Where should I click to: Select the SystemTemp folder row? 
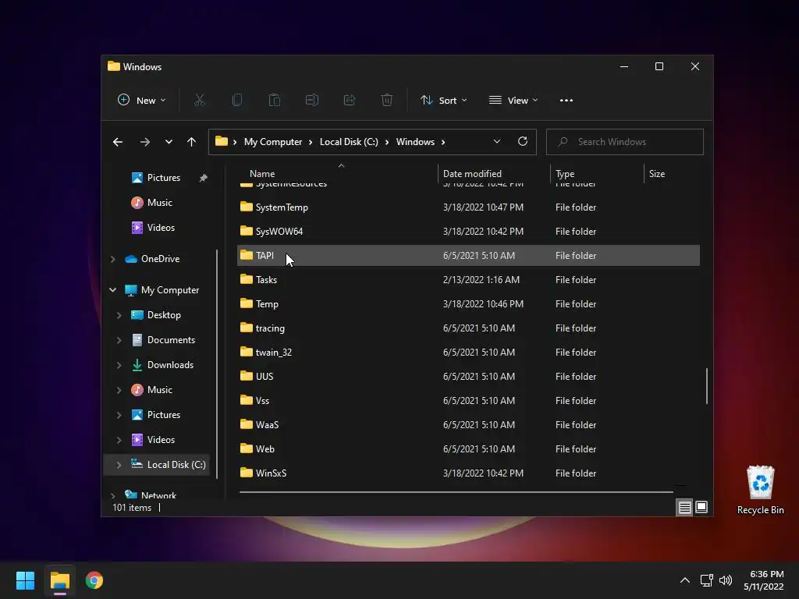(468, 207)
